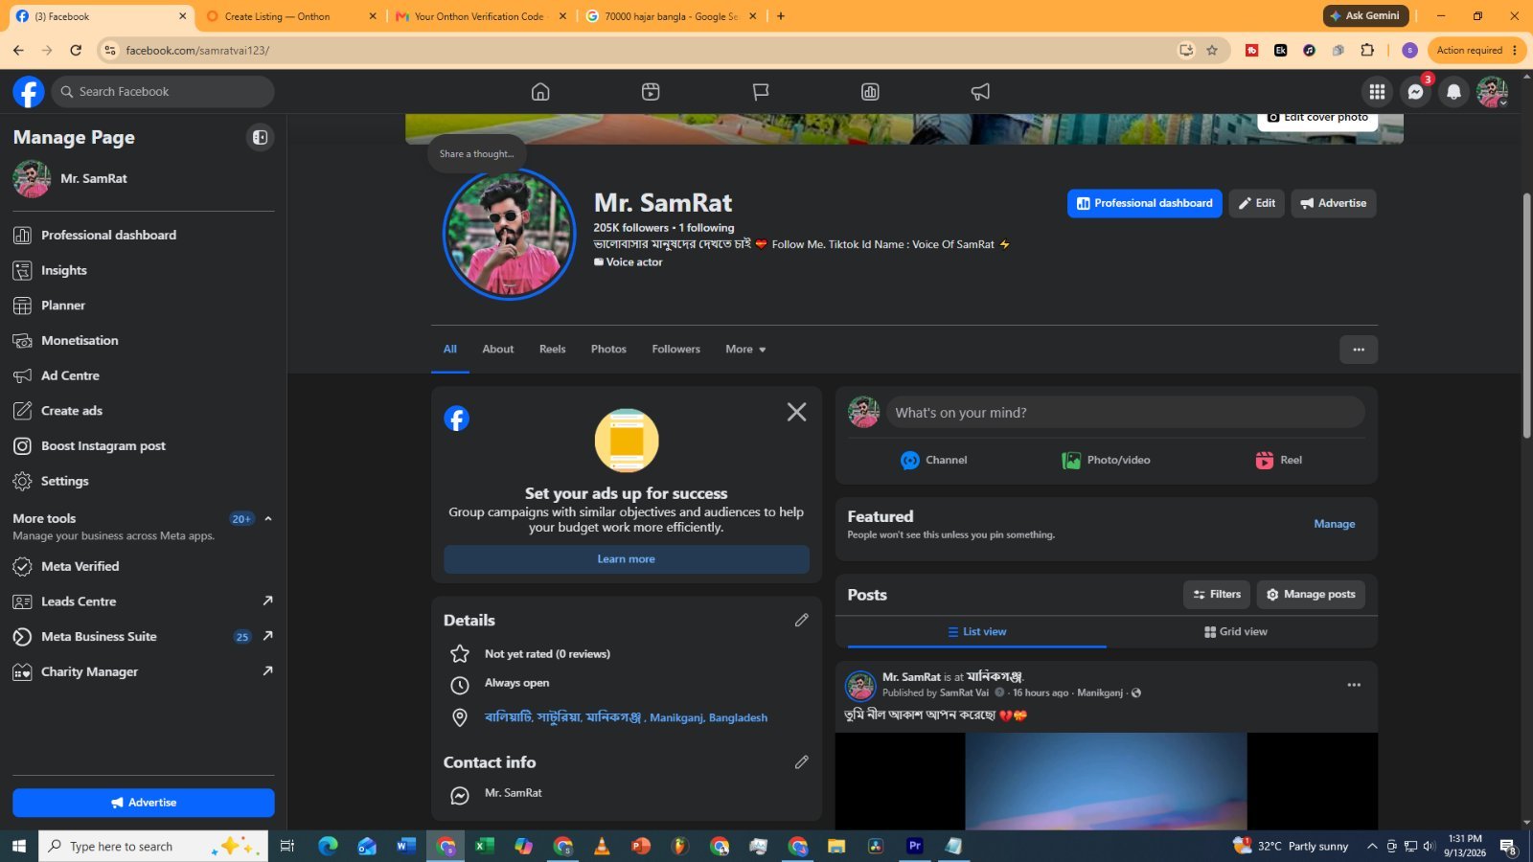The height and width of the screenshot is (862, 1533).
Task: Select the All tab
Action: tap(450, 350)
